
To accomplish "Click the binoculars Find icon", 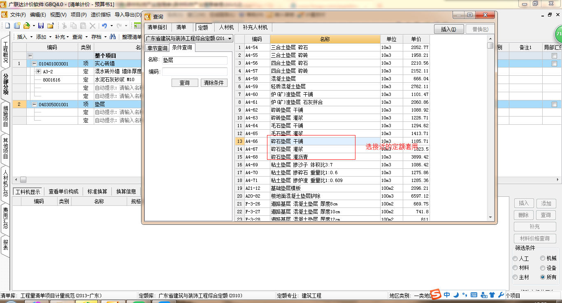I will tap(112, 37).
